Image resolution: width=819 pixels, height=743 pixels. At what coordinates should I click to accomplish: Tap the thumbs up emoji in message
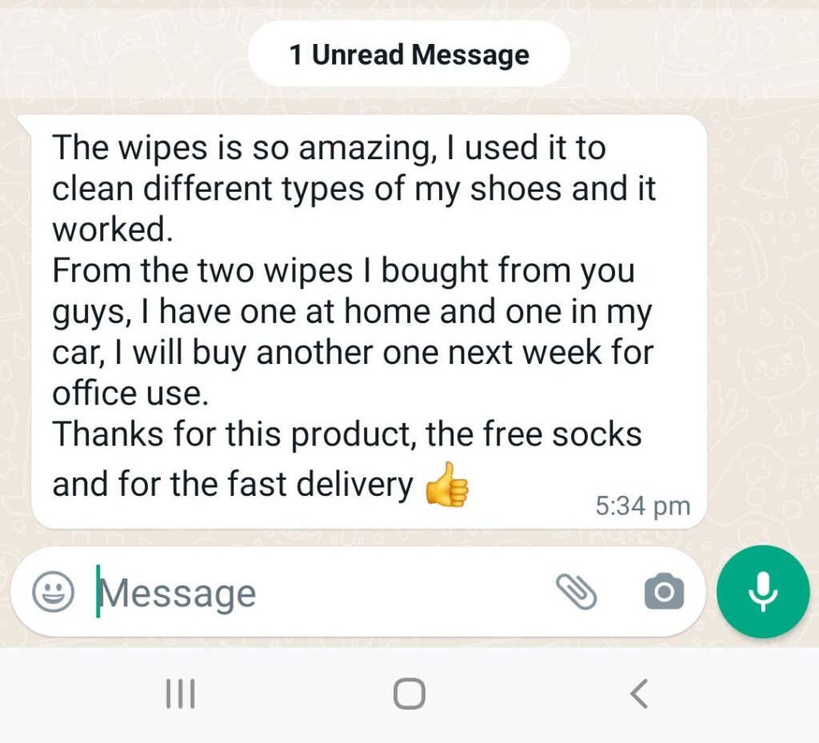[x=447, y=485]
